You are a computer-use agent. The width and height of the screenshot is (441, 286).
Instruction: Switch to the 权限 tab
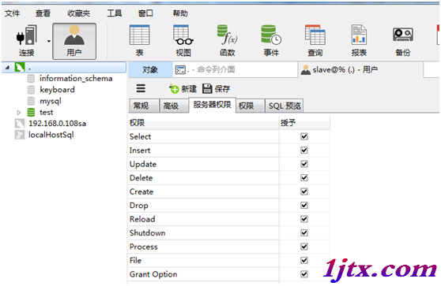click(251, 106)
